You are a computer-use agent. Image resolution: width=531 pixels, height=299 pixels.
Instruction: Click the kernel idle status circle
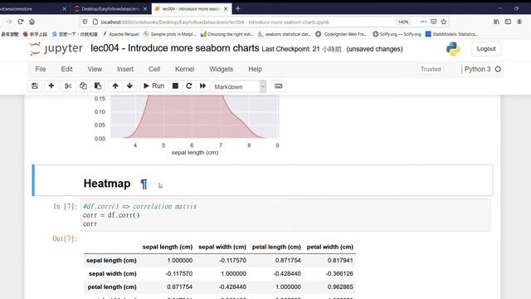point(498,69)
